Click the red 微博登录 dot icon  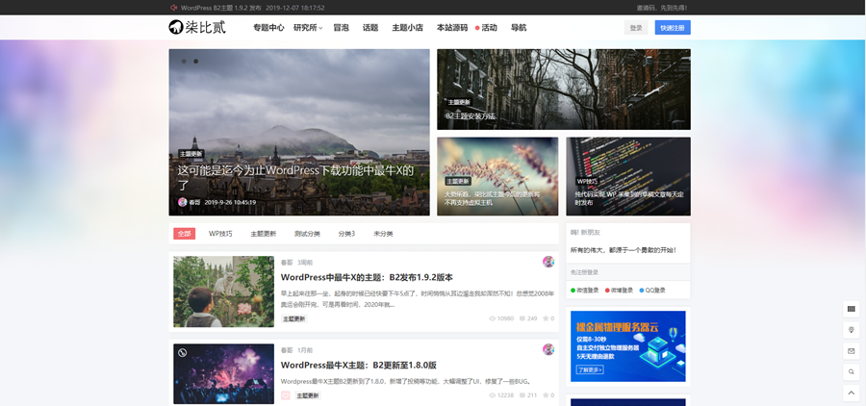coord(607,290)
